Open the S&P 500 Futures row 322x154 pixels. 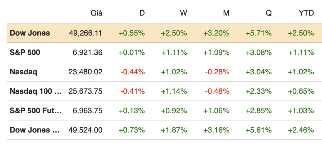[x=36, y=111]
